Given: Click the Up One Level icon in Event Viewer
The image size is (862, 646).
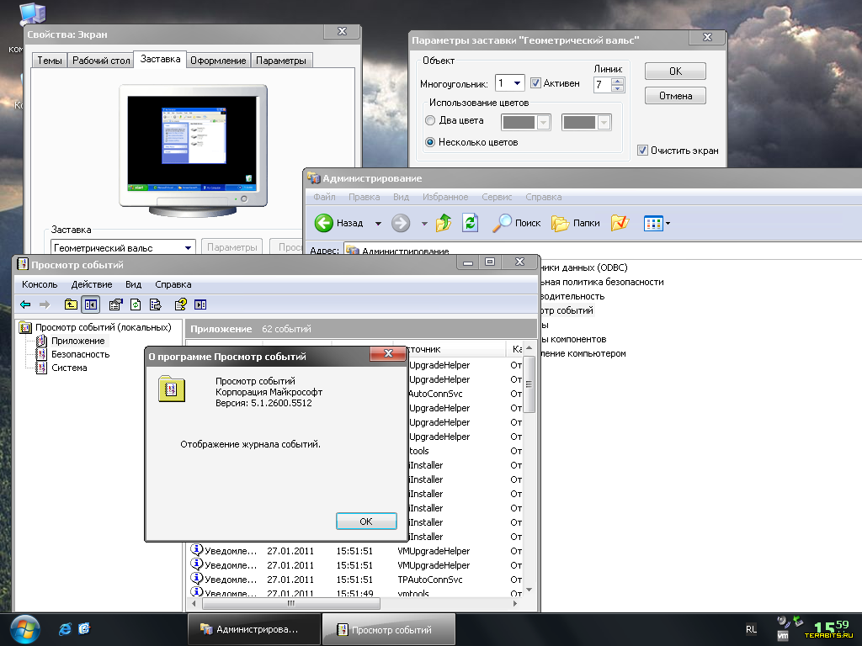Looking at the screenshot, I should click(71, 304).
